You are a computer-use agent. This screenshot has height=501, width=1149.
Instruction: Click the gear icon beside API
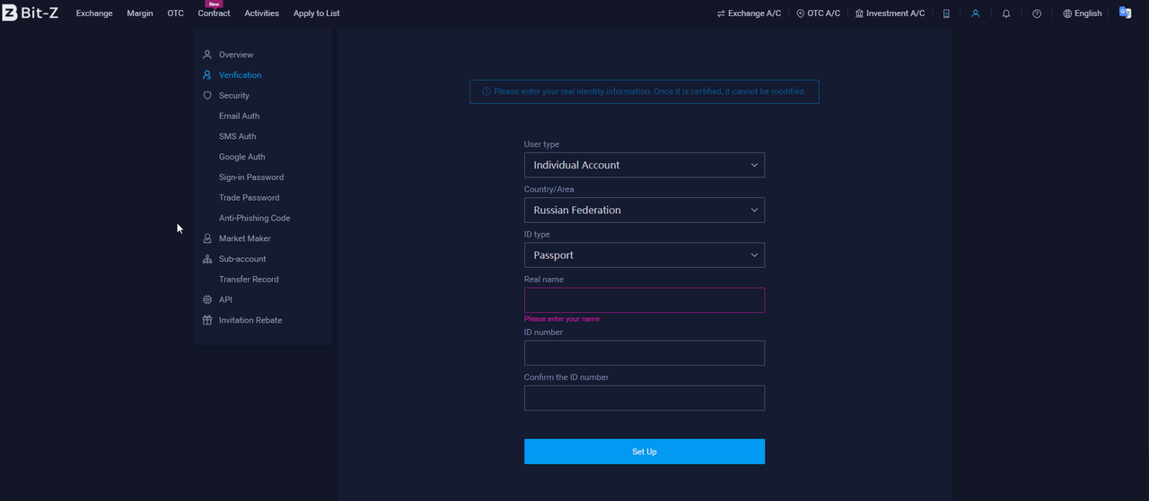click(x=207, y=299)
